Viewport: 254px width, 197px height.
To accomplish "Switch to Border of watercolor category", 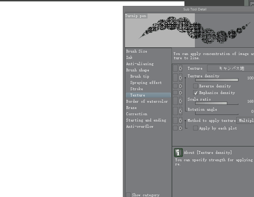I will [x=147, y=101].
